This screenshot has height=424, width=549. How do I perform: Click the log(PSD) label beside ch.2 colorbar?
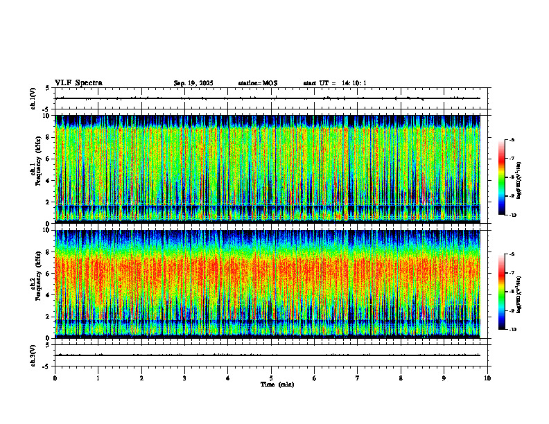click(x=519, y=295)
